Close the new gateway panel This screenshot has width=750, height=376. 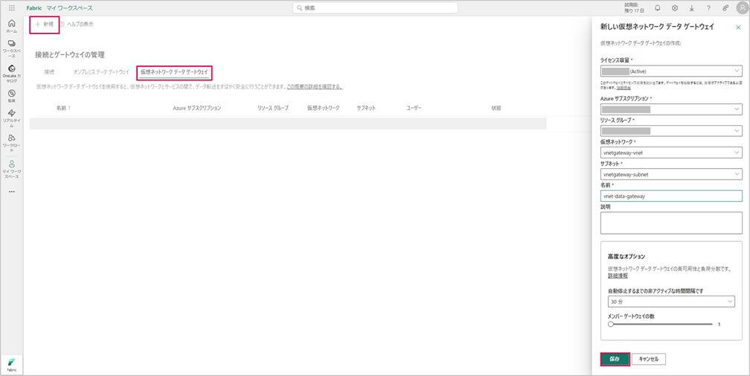tap(738, 28)
